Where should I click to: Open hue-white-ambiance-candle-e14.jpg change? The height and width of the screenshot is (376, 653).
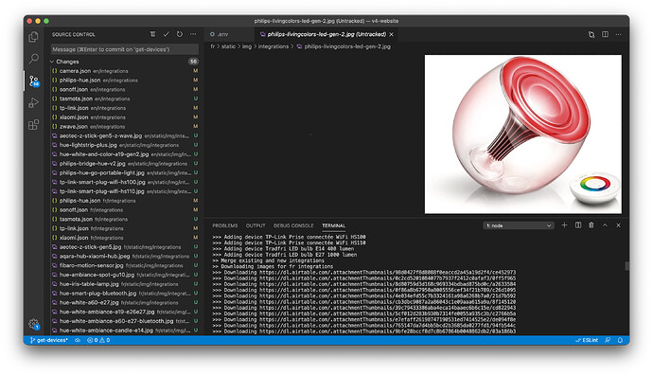[125, 331]
